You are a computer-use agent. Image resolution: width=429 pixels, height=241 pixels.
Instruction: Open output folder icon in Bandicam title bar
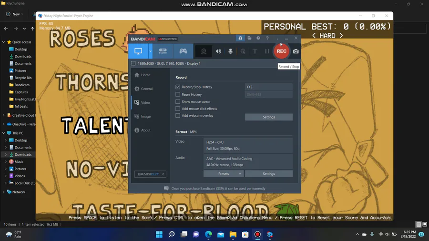click(249, 38)
